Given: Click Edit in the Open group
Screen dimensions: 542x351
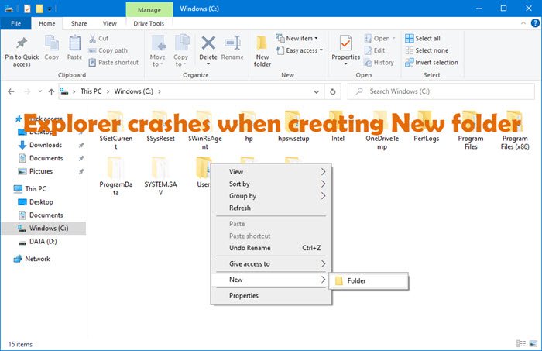Looking at the screenshot, I should click(x=375, y=50).
